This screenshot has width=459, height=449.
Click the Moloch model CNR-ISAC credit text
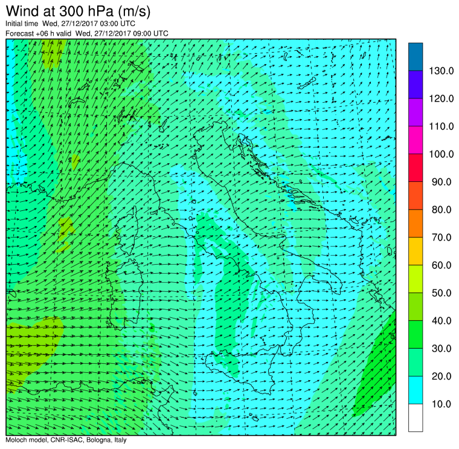click(x=66, y=440)
